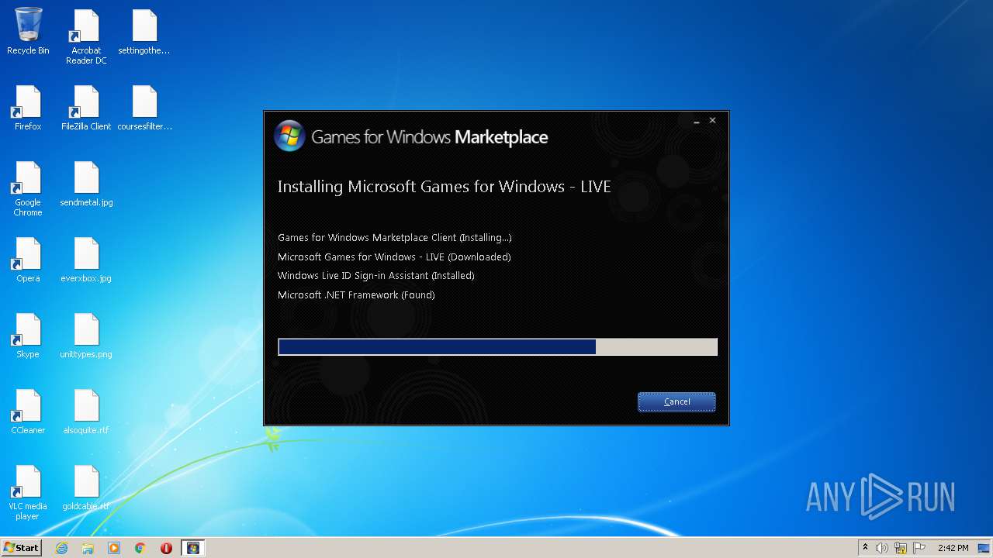Select the Firefox desktop shortcut
This screenshot has height=558, width=993.
coord(28,108)
